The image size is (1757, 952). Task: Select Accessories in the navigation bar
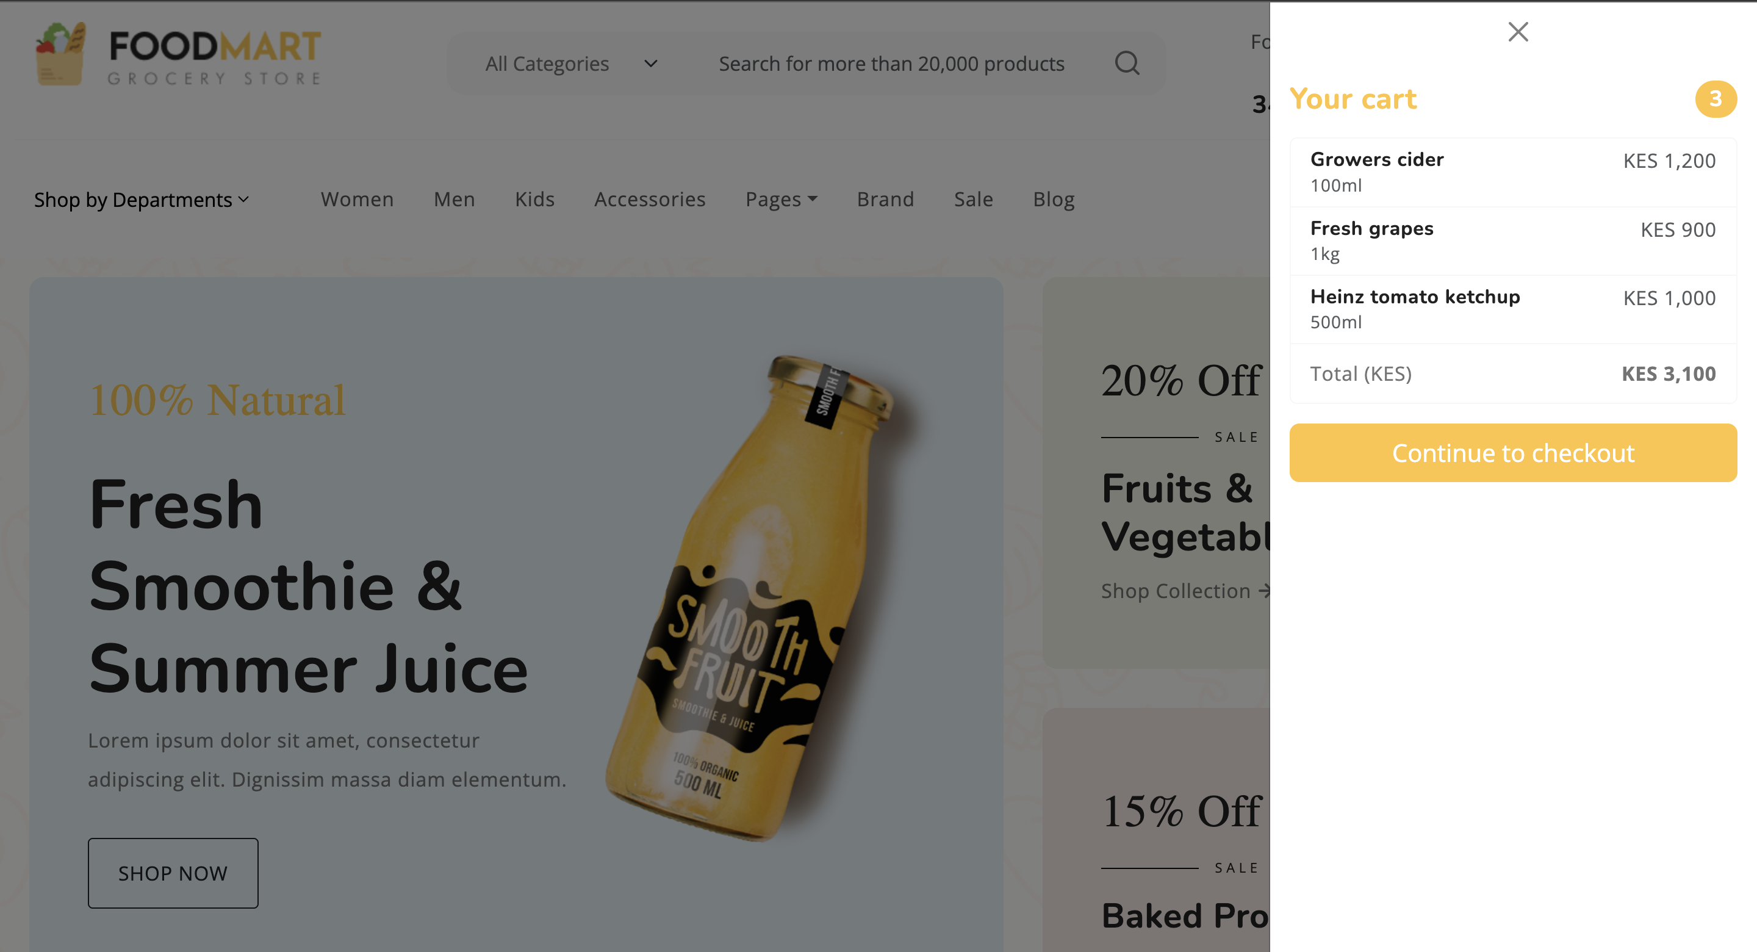pos(650,200)
